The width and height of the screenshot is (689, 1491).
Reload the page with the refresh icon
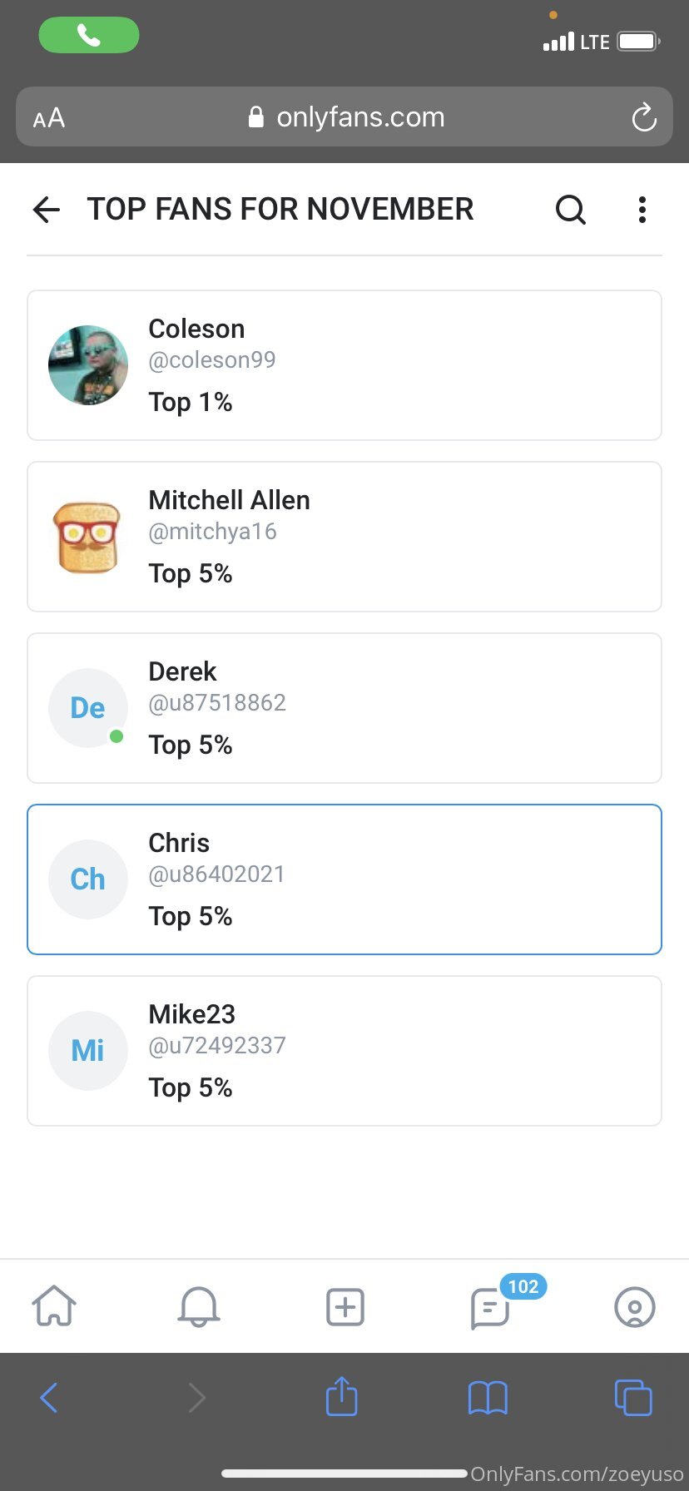pyautogui.click(x=644, y=117)
